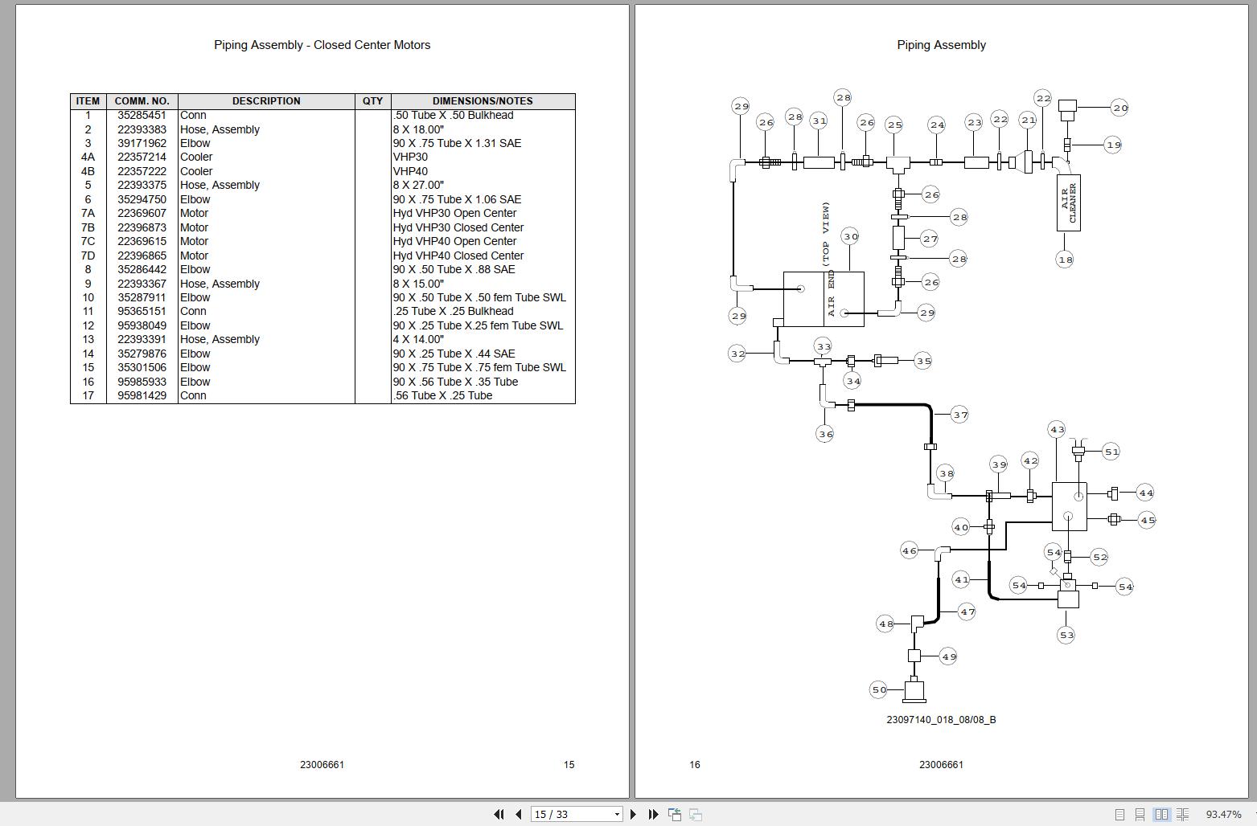The image size is (1257, 826).
Task: Go forward to the next view
Action: (695, 814)
